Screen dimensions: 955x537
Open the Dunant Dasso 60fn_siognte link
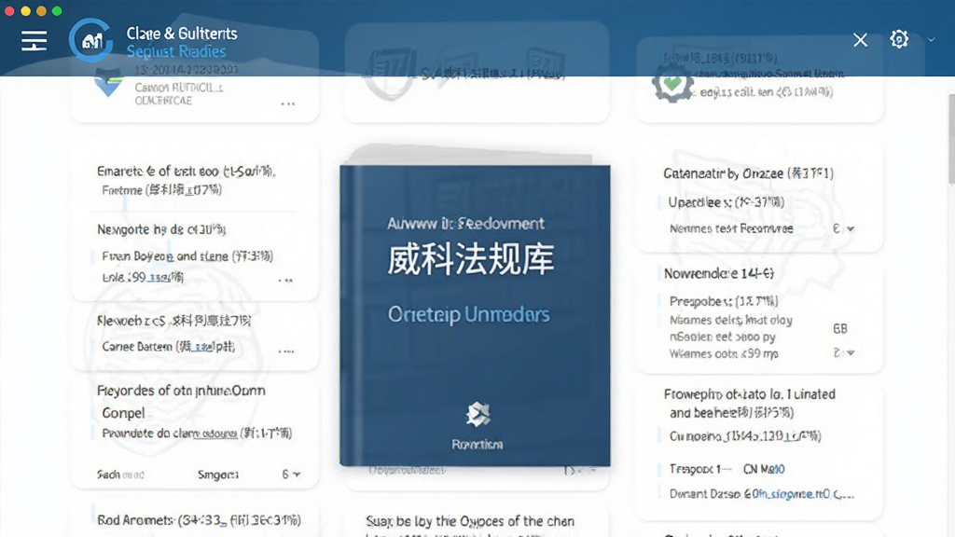click(762, 494)
